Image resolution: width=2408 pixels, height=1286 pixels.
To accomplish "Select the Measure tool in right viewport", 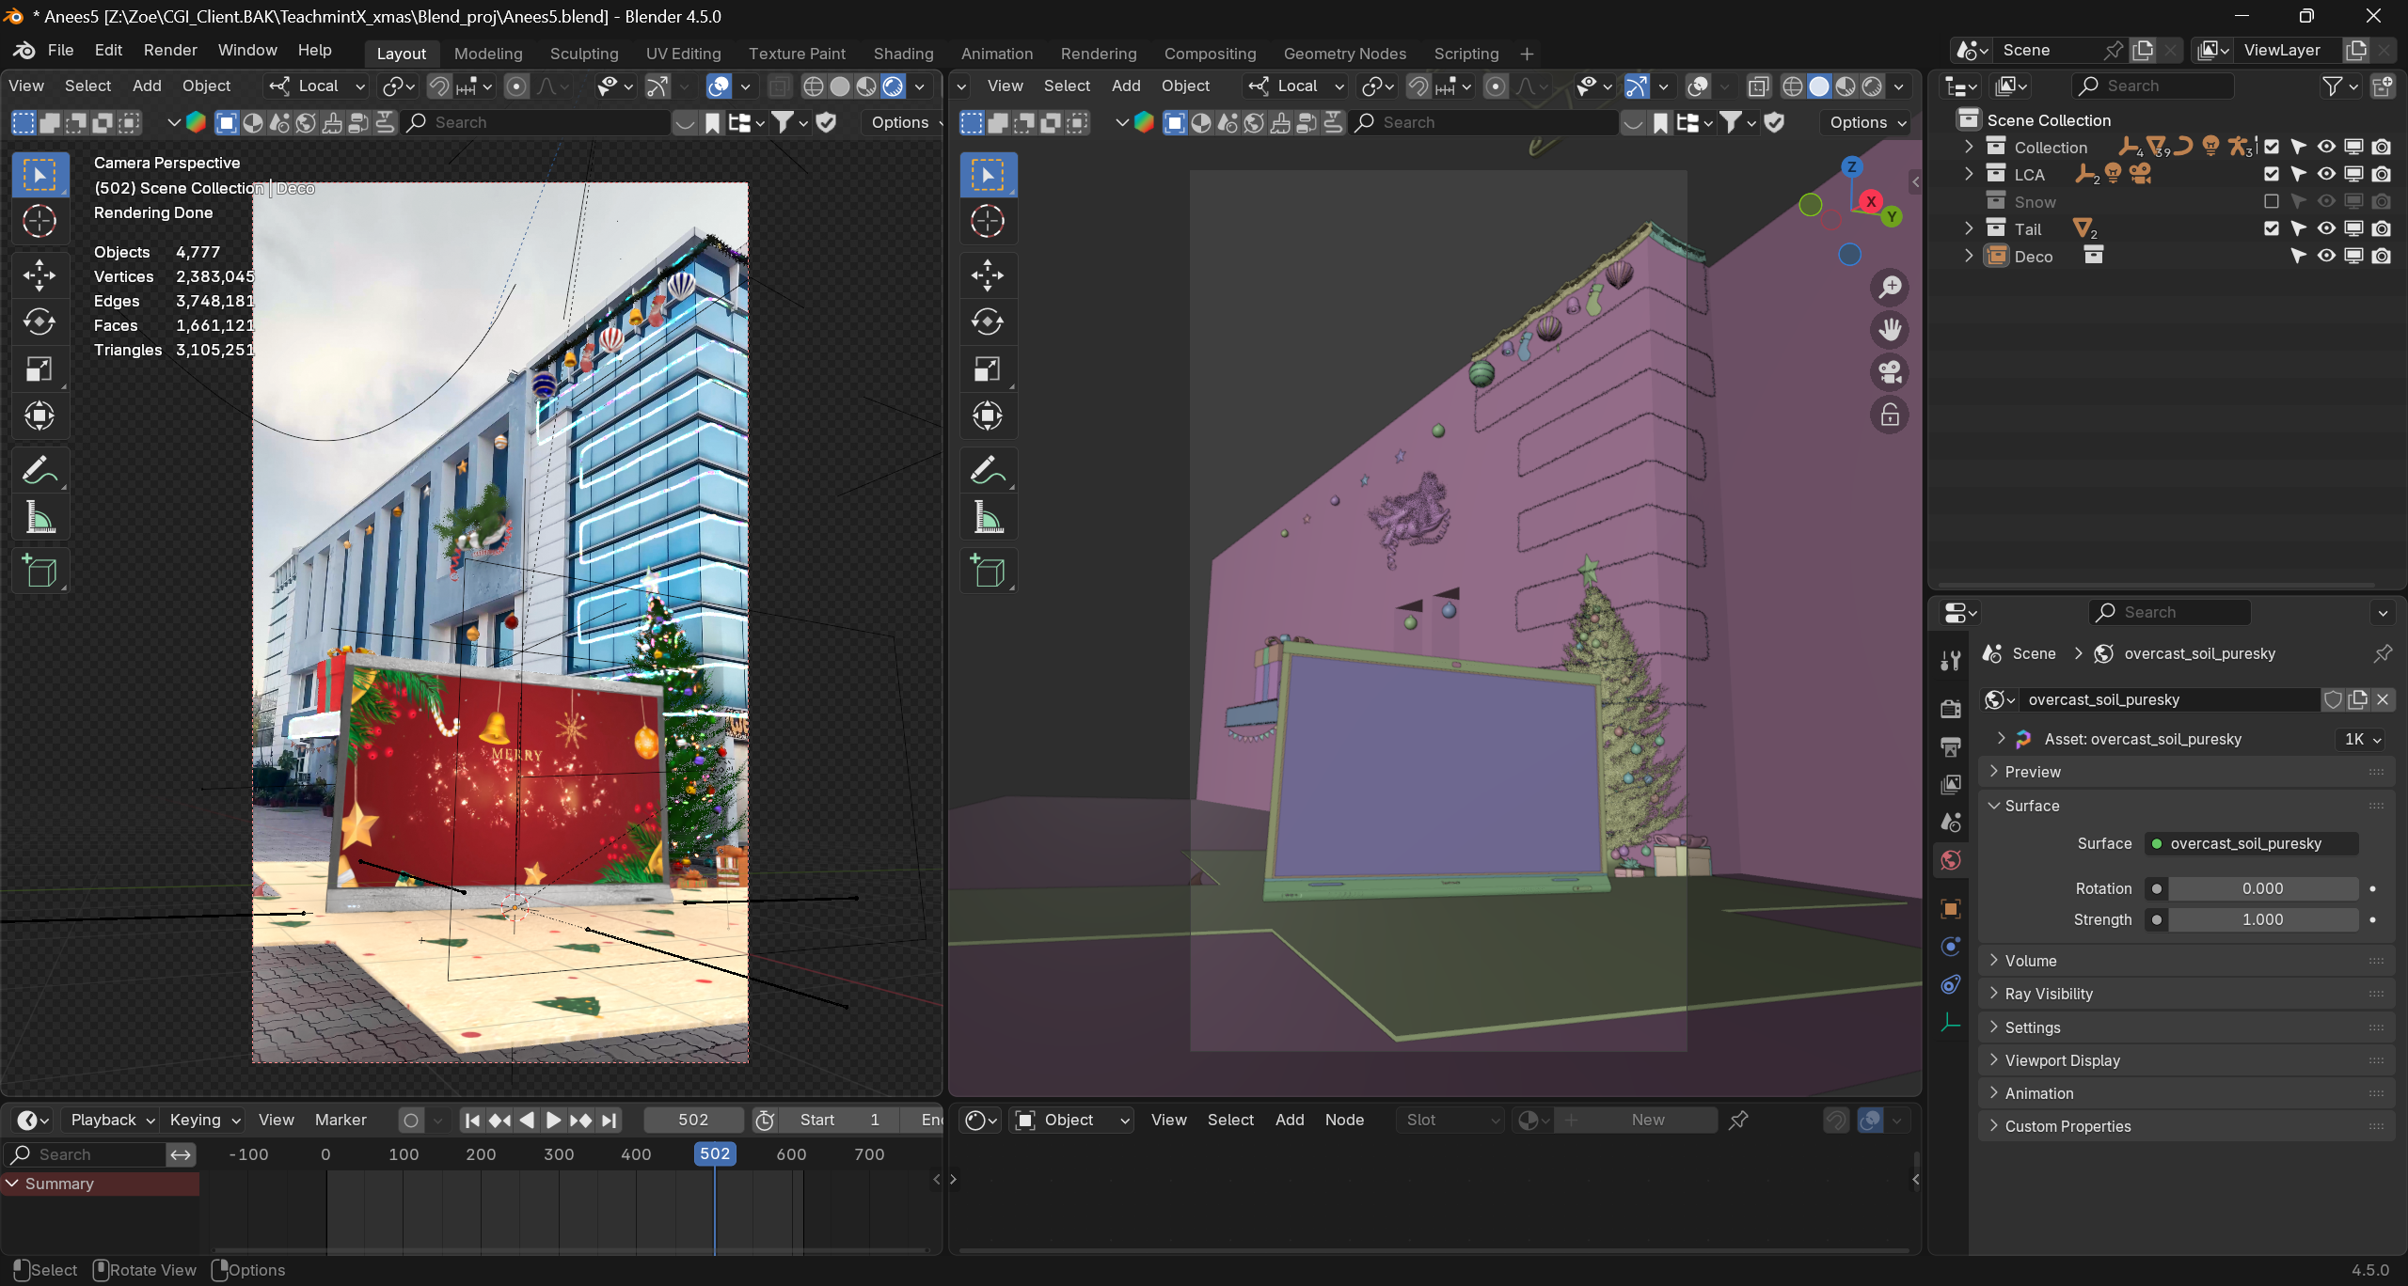I will [x=988, y=517].
